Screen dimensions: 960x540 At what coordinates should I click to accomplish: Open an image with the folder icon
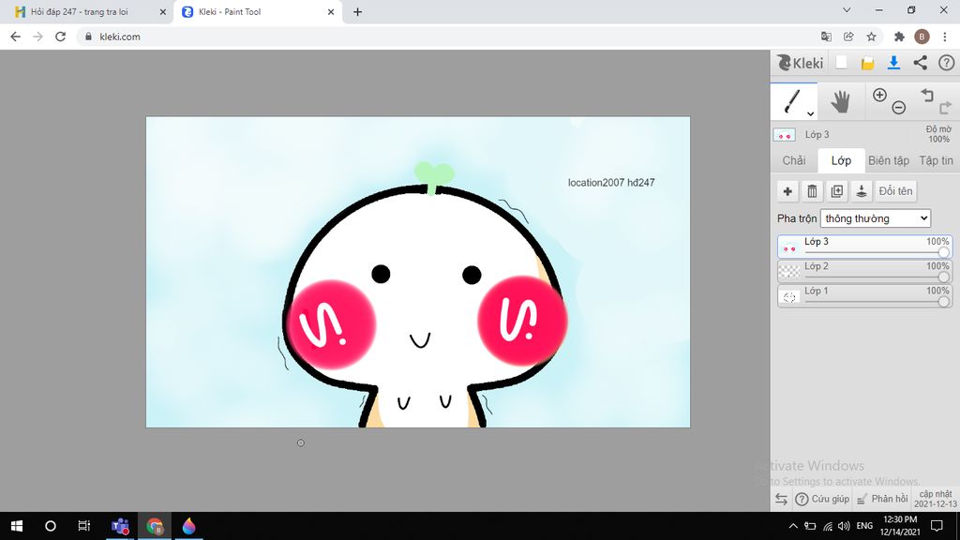[867, 63]
